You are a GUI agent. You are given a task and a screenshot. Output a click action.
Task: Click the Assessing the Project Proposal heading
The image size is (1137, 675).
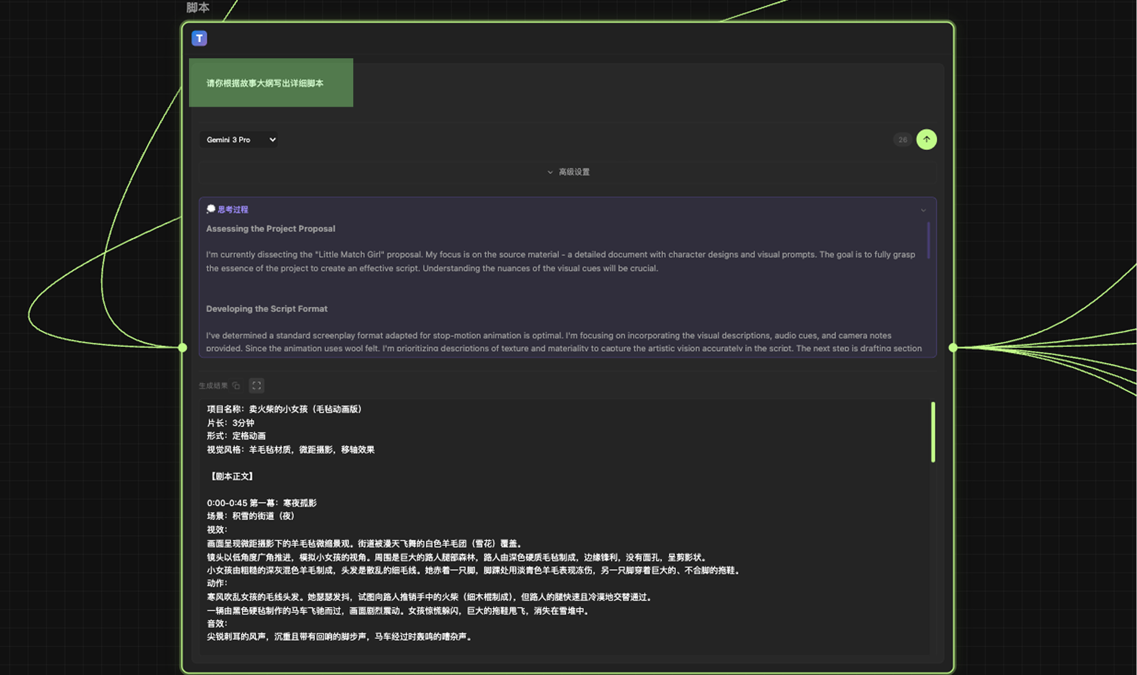270,229
